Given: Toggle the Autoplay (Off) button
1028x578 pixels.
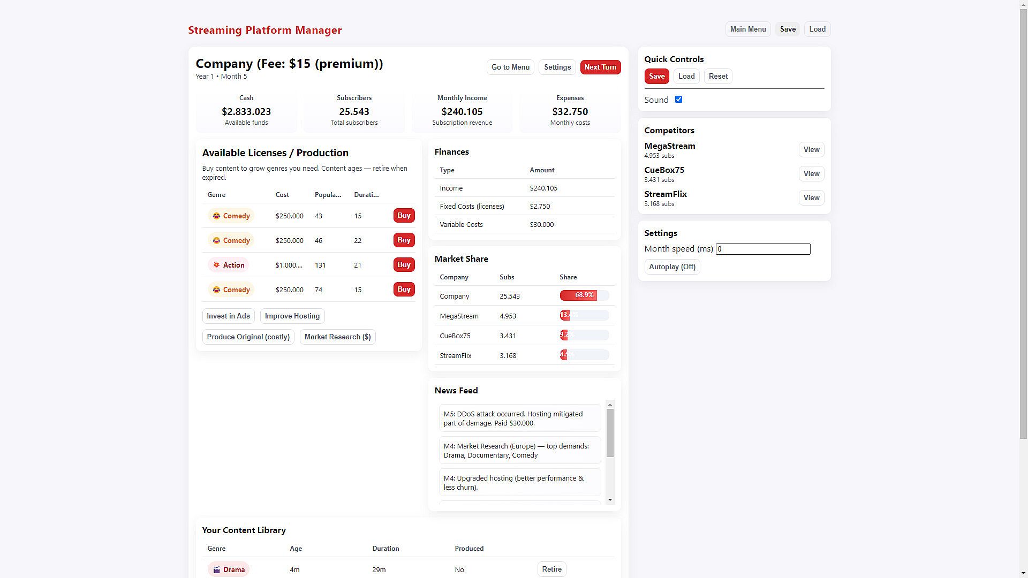Looking at the screenshot, I should (671, 267).
